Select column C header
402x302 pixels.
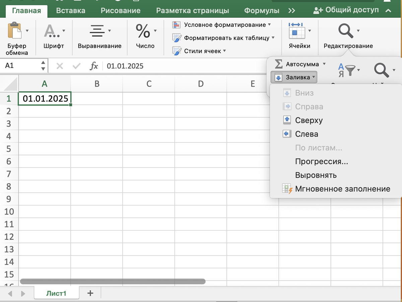(x=149, y=84)
